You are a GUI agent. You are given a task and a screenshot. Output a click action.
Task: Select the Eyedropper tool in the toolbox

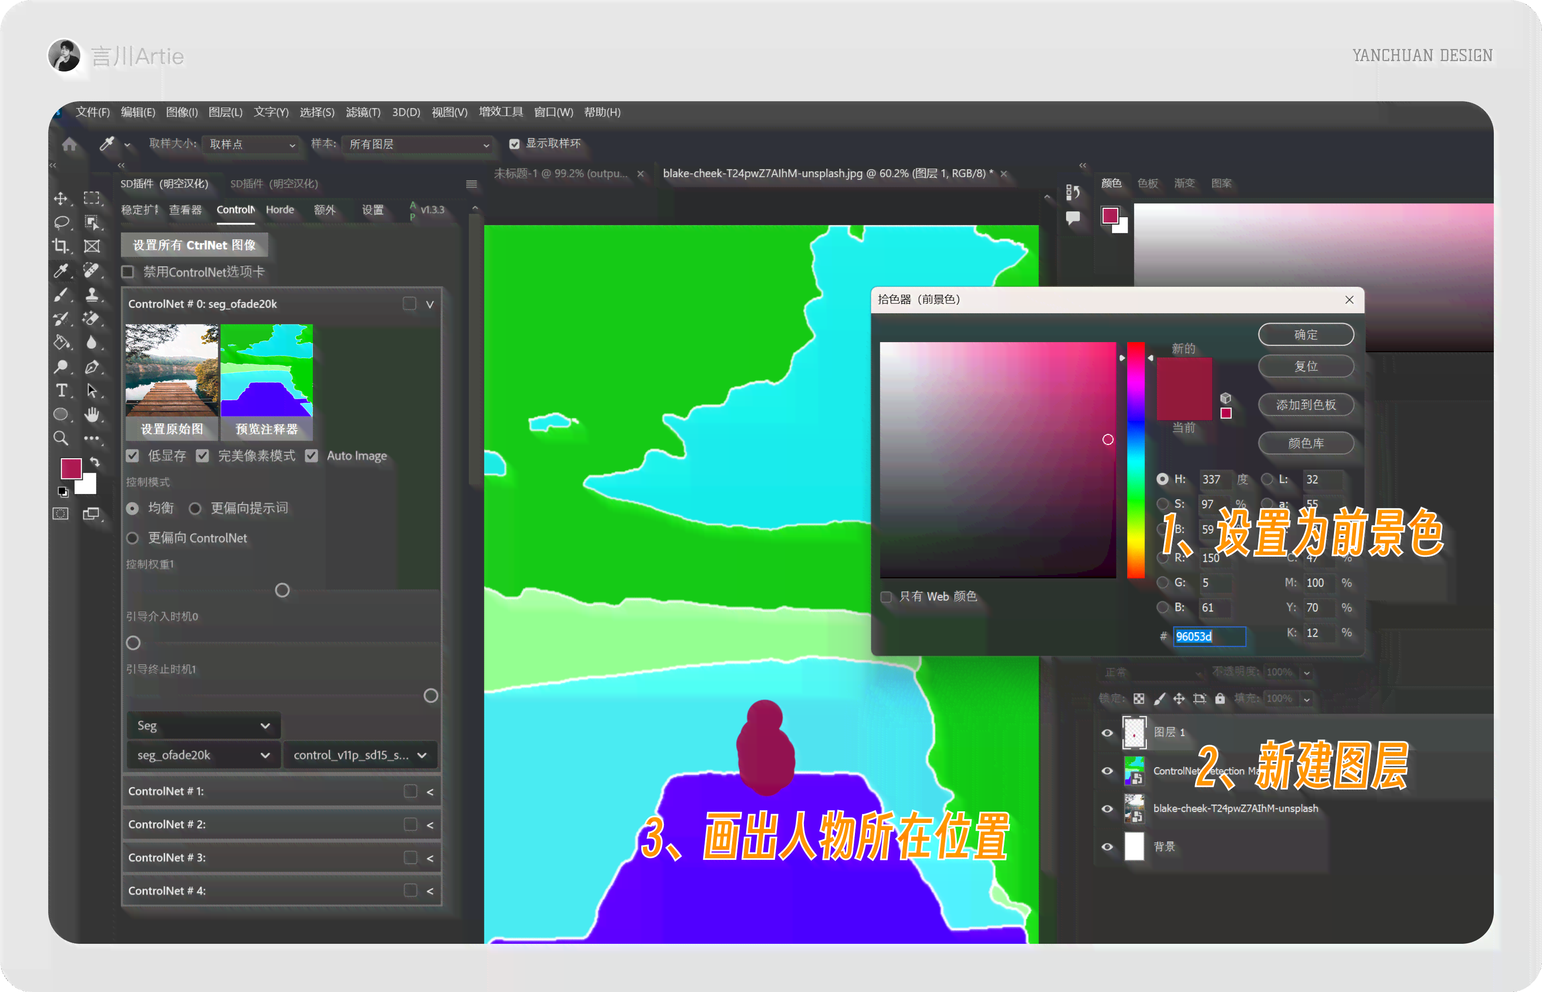(x=61, y=271)
